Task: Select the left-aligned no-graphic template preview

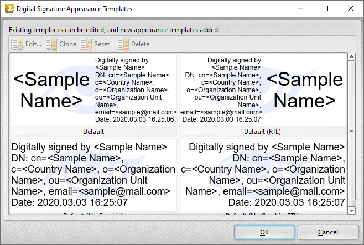Action: click(x=93, y=175)
